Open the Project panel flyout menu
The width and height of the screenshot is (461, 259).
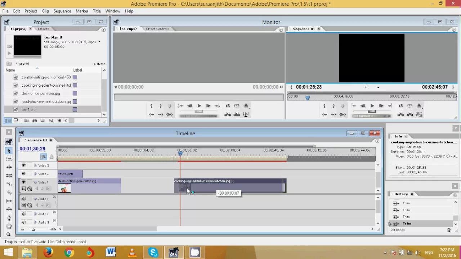click(x=103, y=30)
